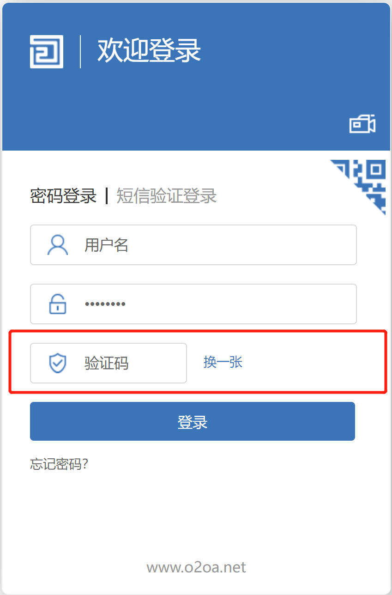
Task: Refresh captcha using 换一张 link
Action: 223,362
